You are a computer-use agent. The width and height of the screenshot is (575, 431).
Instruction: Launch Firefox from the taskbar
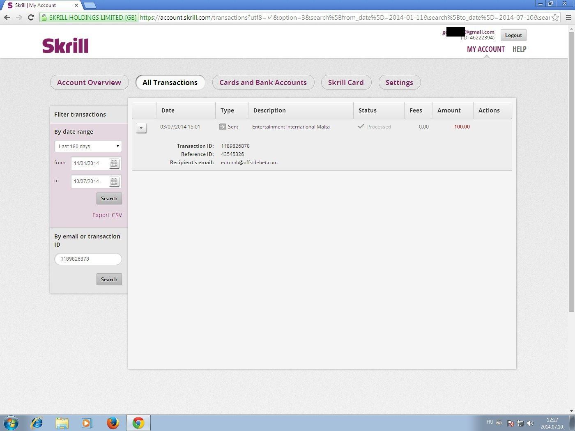click(x=113, y=423)
